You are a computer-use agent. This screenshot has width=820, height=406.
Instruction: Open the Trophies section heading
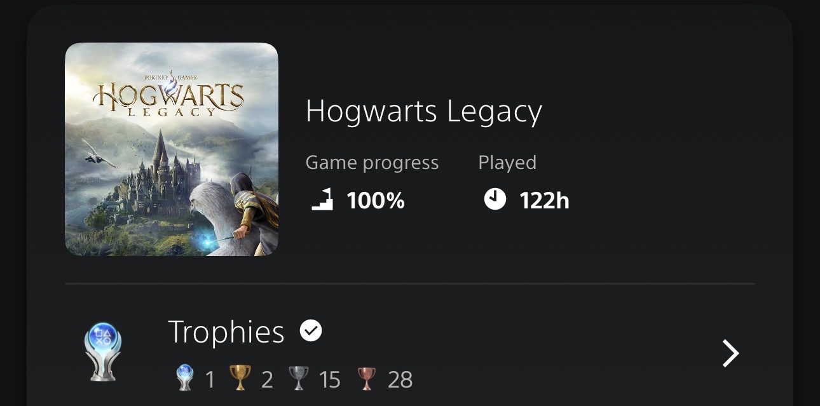pyautogui.click(x=226, y=332)
